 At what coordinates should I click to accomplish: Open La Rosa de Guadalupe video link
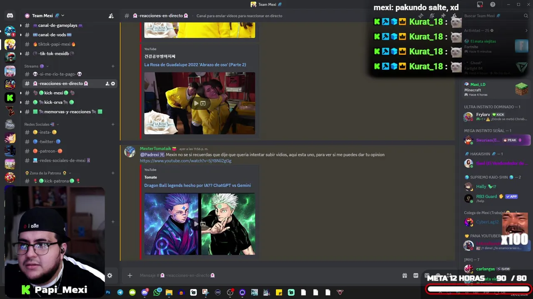click(x=195, y=65)
